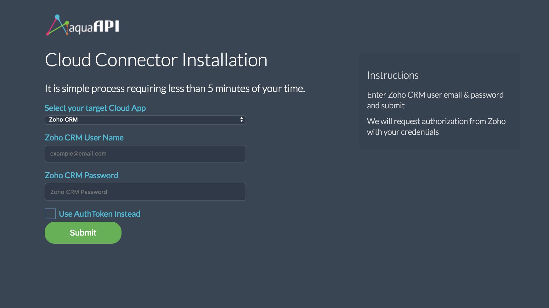Focus the Zoho CRM User Name field
The height and width of the screenshot is (308, 549).
[x=145, y=154]
